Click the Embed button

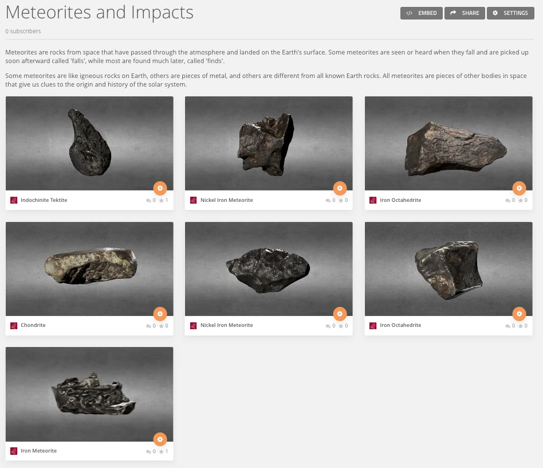421,13
